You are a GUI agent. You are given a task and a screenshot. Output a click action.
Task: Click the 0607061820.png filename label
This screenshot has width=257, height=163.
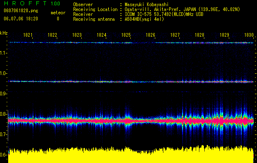[21, 11]
